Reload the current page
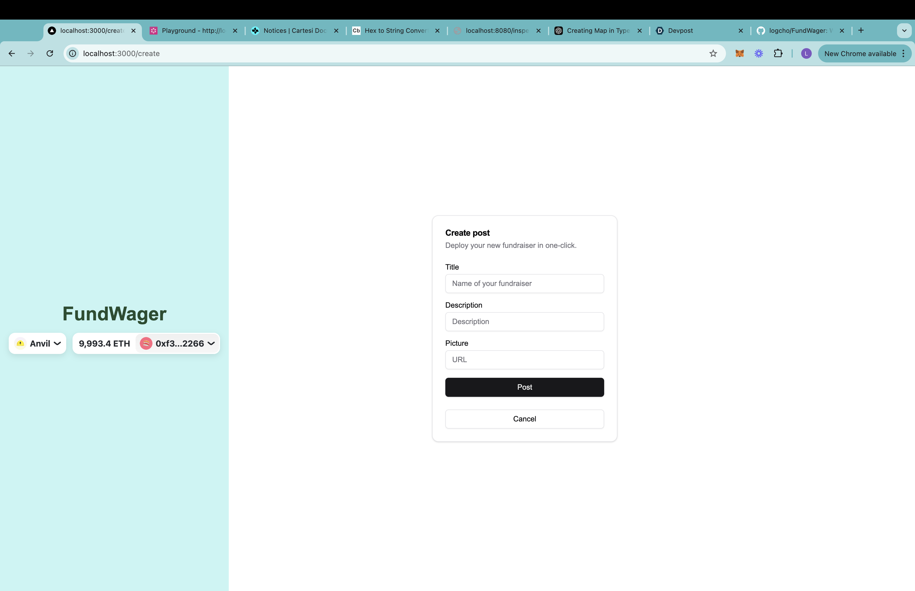Screen dimensions: 915x591 pyautogui.click(x=50, y=53)
